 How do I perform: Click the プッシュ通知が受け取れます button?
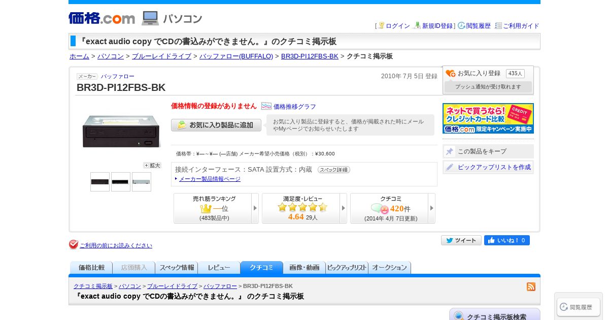click(488, 87)
